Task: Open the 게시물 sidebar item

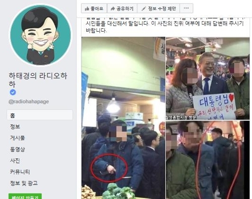Action: (18, 138)
